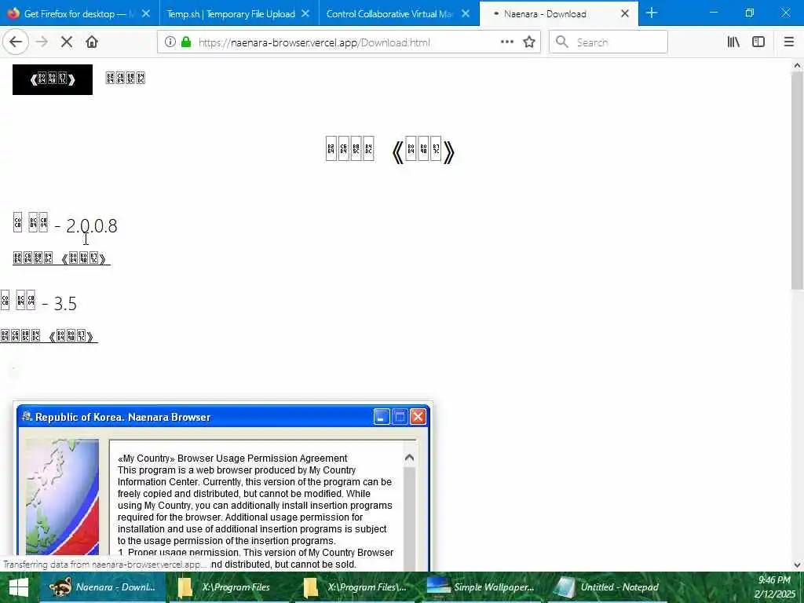Image resolution: width=804 pixels, height=603 pixels.
Task: Click the page title heading in center
Action: pyautogui.click(x=390, y=150)
